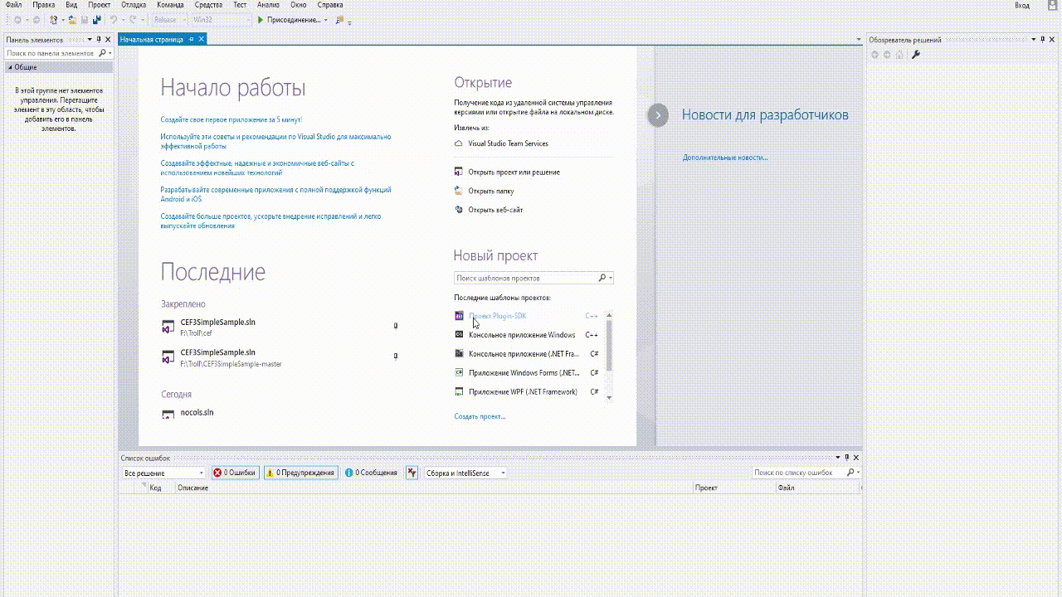Open the Присоединение dropdown arrow

point(325,20)
